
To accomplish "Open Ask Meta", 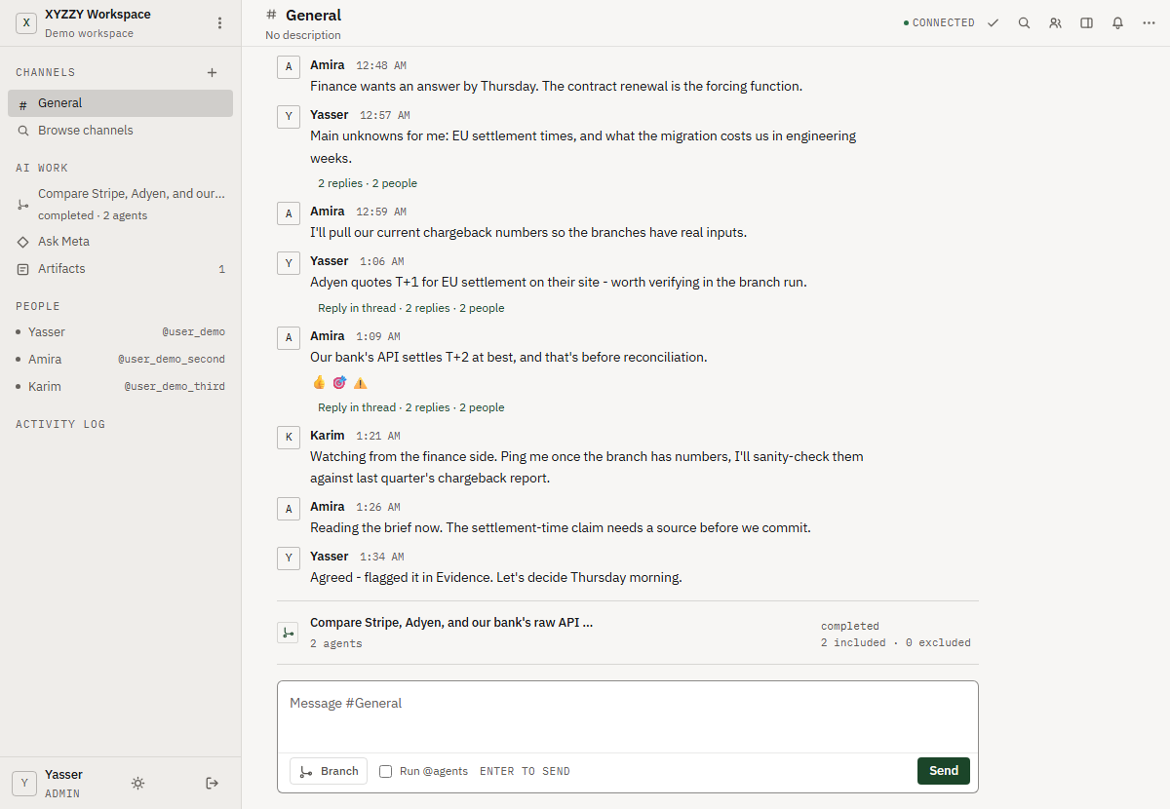I will pos(120,242).
